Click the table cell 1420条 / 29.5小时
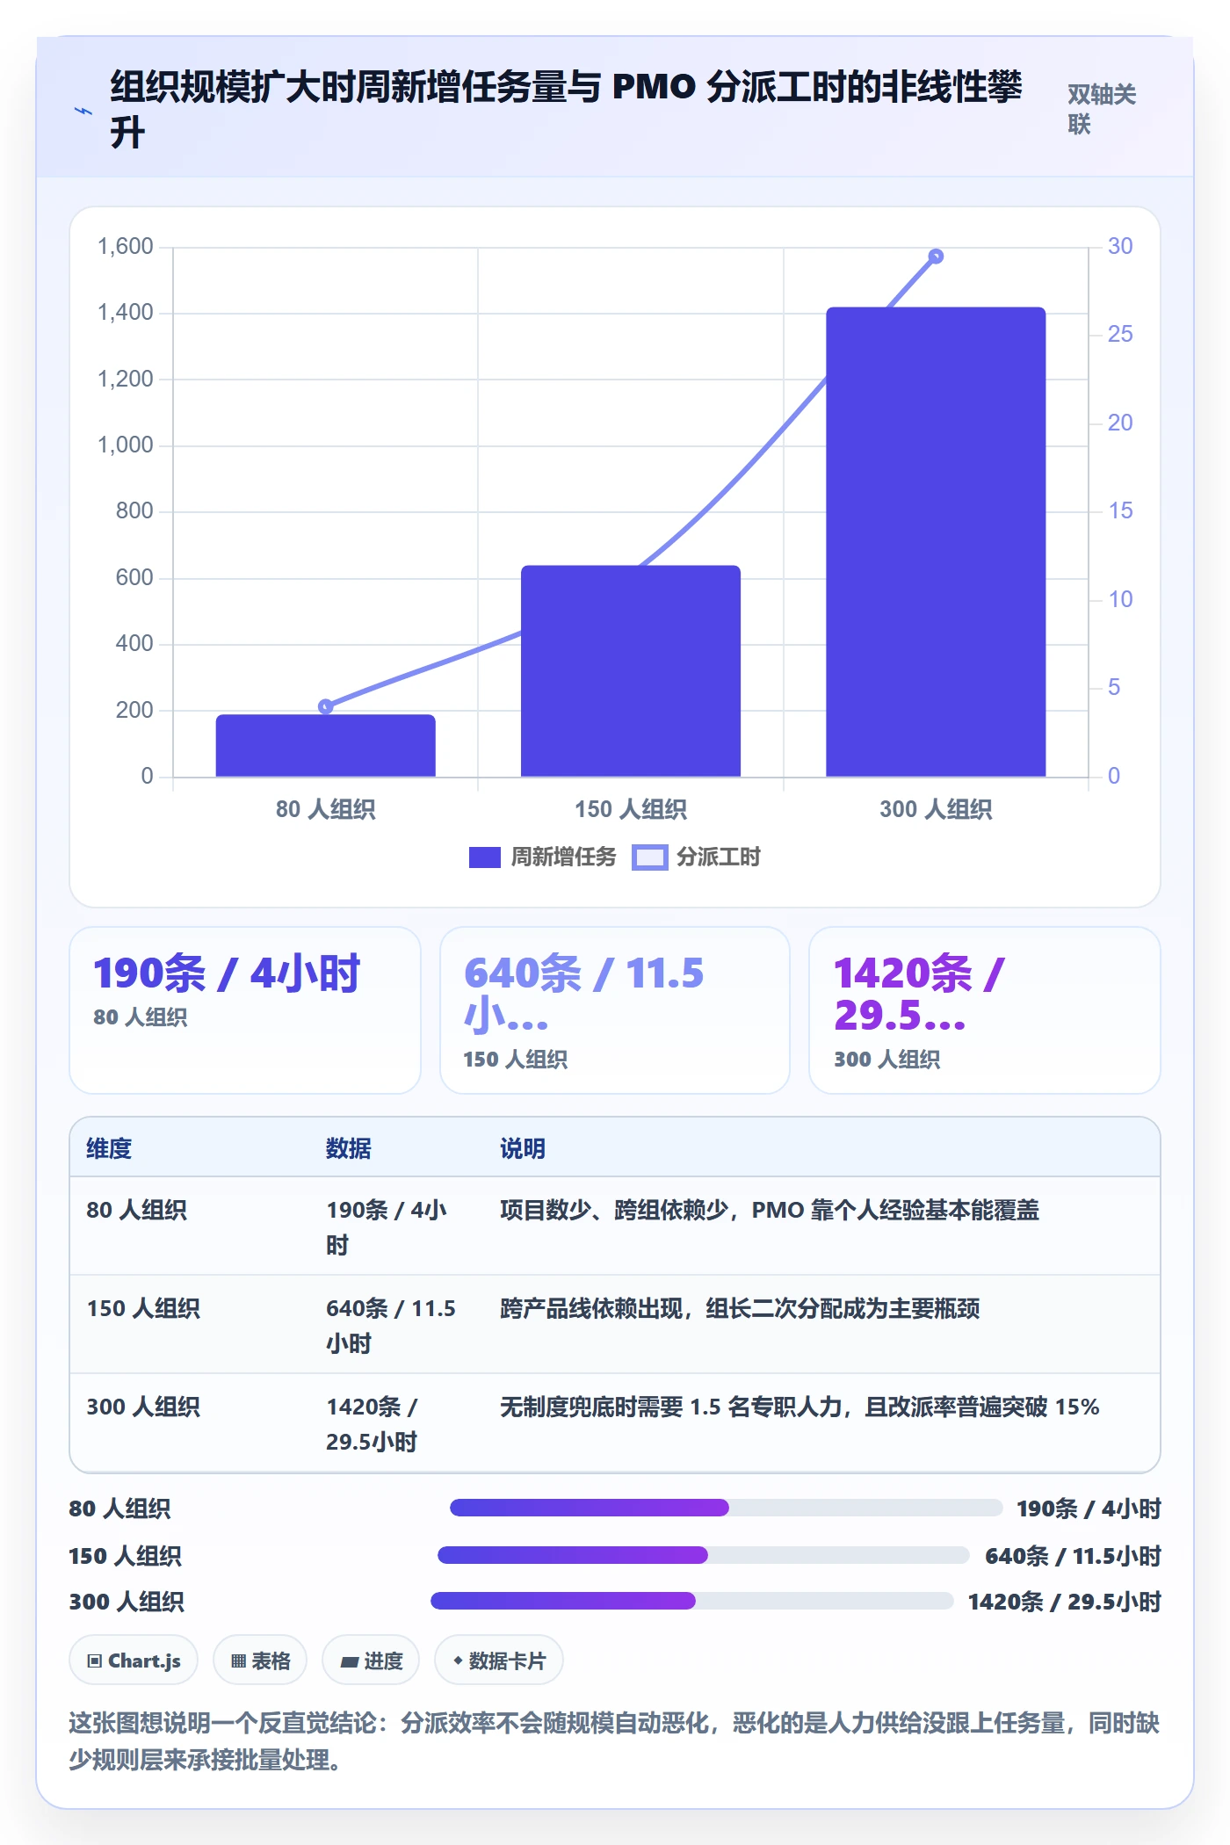Image resolution: width=1230 pixels, height=1845 pixels. pyautogui.click(x=373, y=1424)
